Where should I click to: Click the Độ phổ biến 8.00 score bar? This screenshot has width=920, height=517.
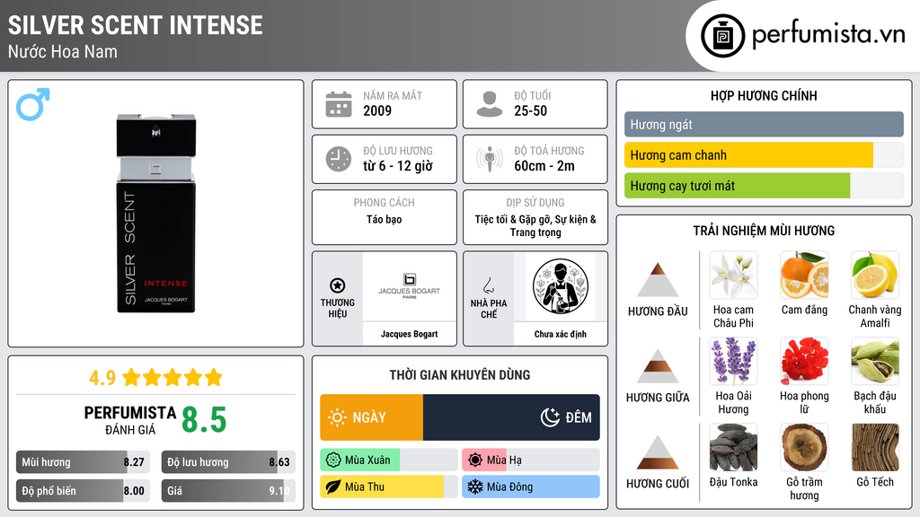click(83, 491)
